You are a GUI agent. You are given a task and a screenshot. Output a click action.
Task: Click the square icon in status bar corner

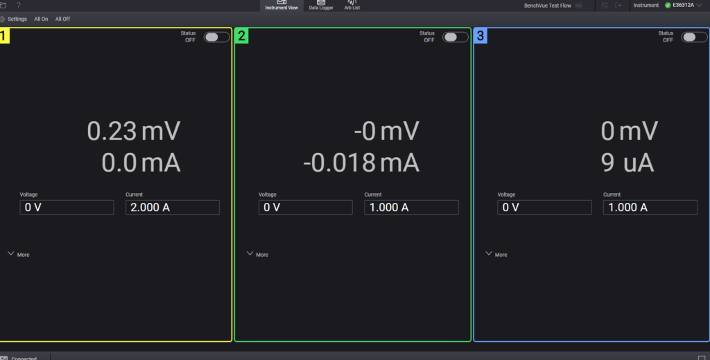point(702,358)
